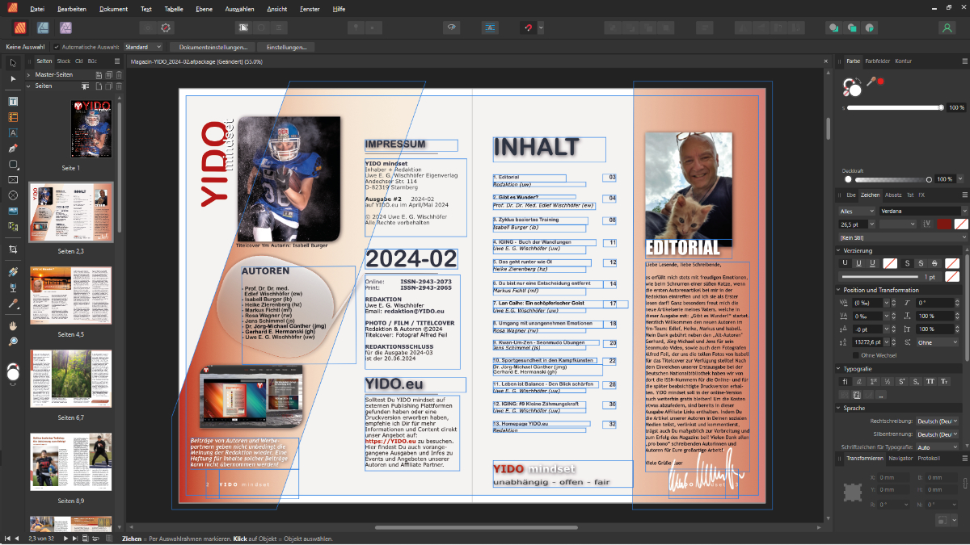Open the Kontur tab

coord(903,61)
